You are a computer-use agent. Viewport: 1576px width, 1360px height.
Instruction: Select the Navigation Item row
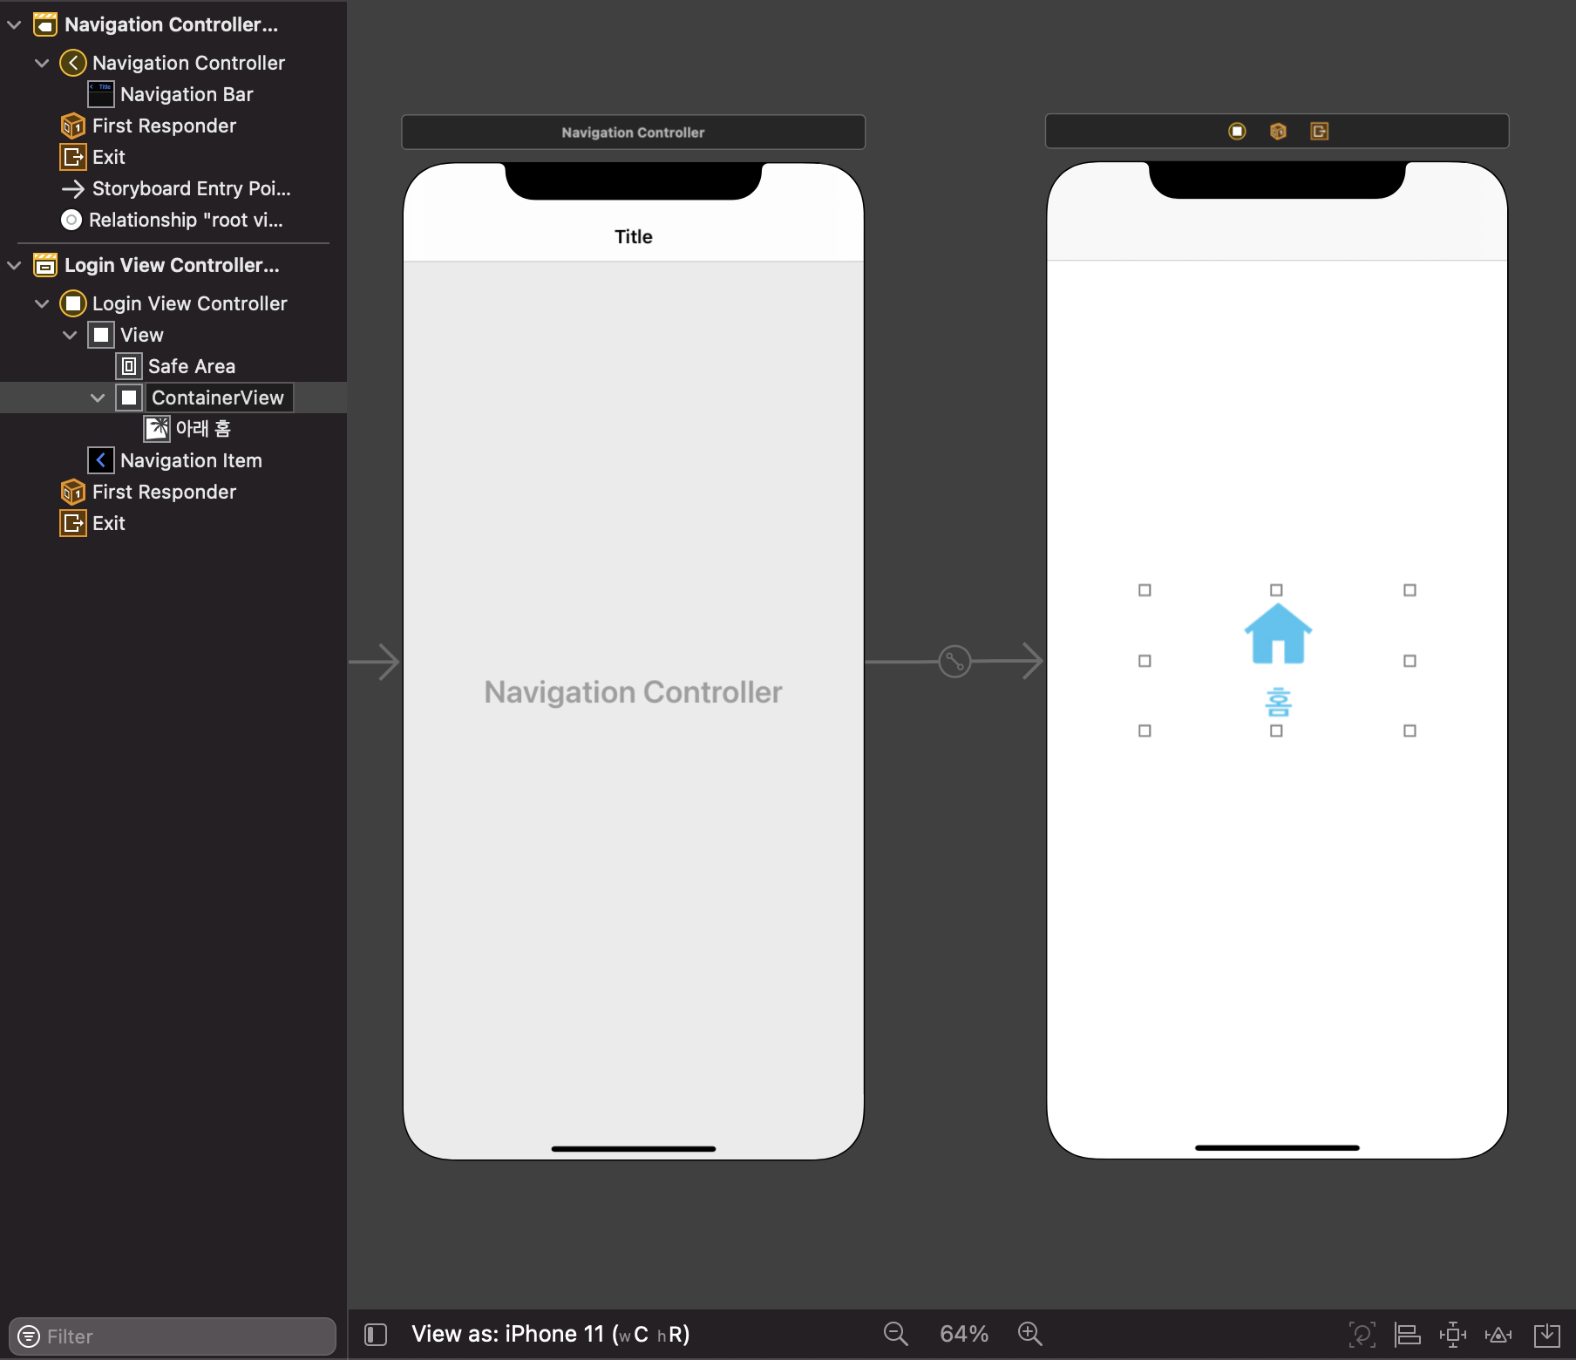173,460
